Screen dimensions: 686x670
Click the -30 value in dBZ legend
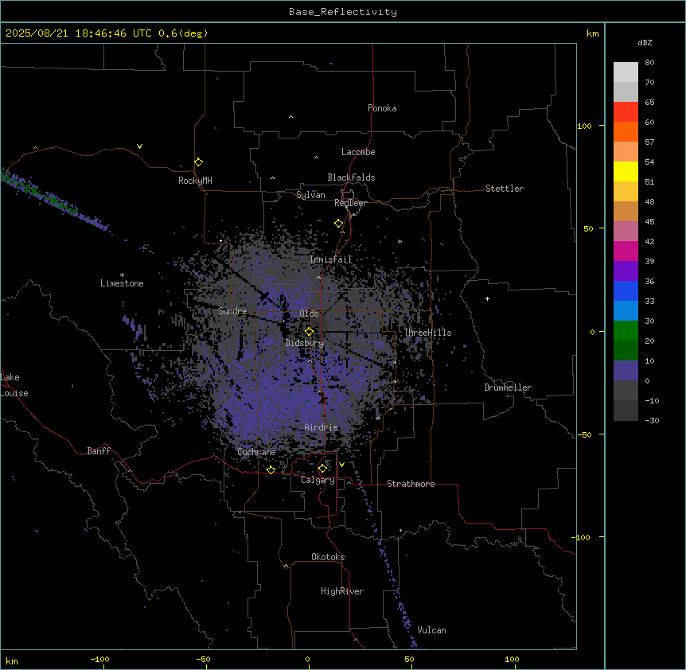(x=652, y=421)
